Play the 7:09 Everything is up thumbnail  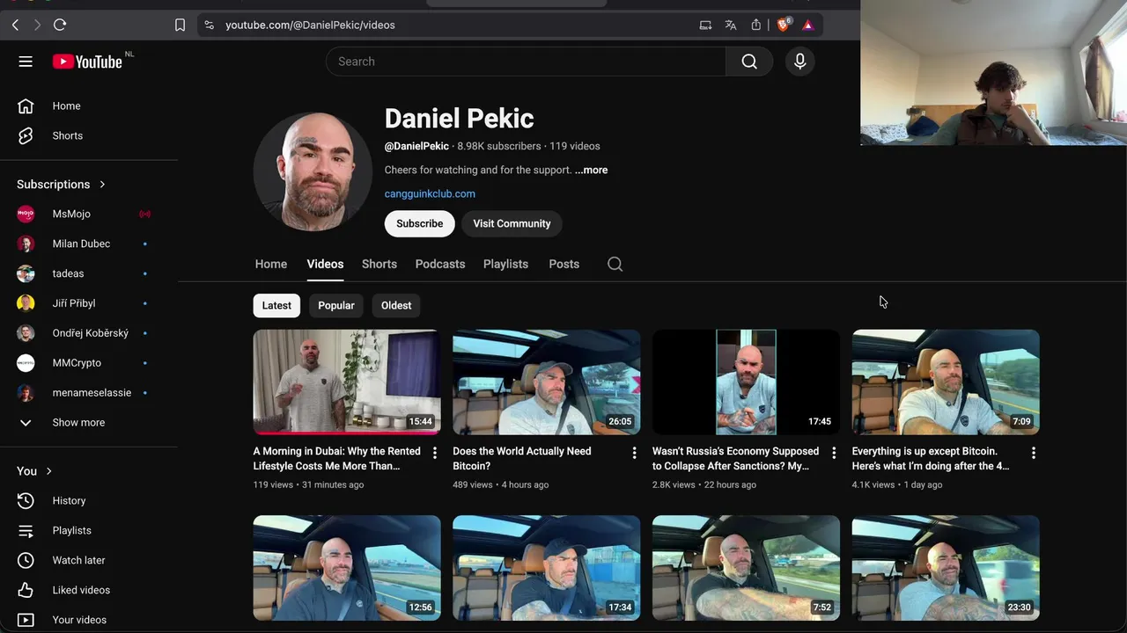946,382
